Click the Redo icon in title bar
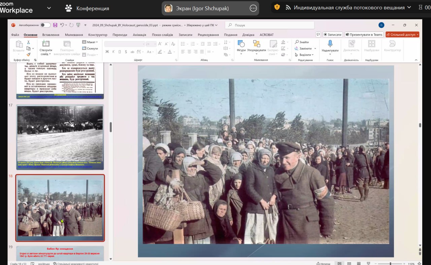 [72, 25]
